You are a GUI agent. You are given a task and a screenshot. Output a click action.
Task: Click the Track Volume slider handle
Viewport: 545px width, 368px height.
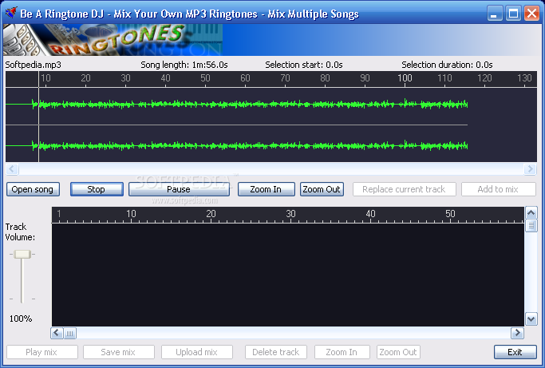pos(22,255)
